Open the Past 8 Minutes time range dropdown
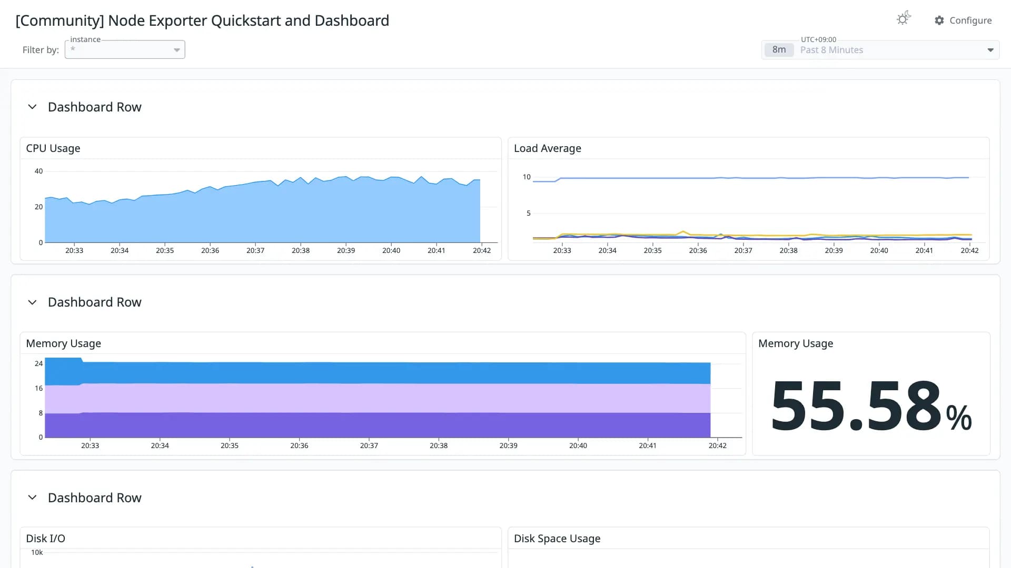 pyautogui.click(x=880, y=50)
